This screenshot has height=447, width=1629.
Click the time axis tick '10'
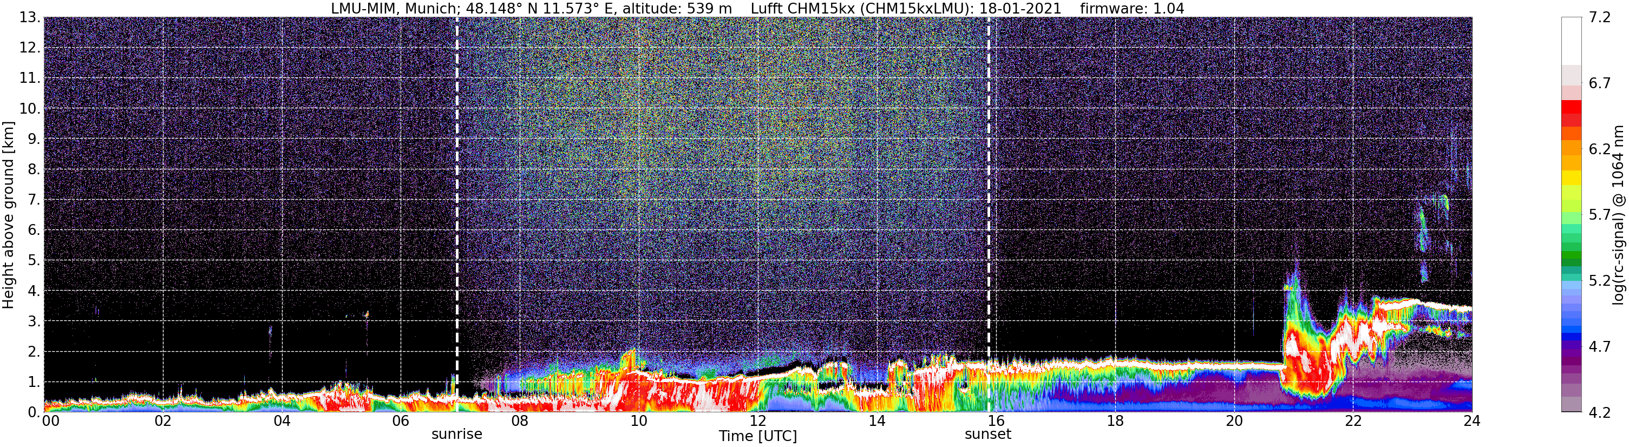coord(639,421)
